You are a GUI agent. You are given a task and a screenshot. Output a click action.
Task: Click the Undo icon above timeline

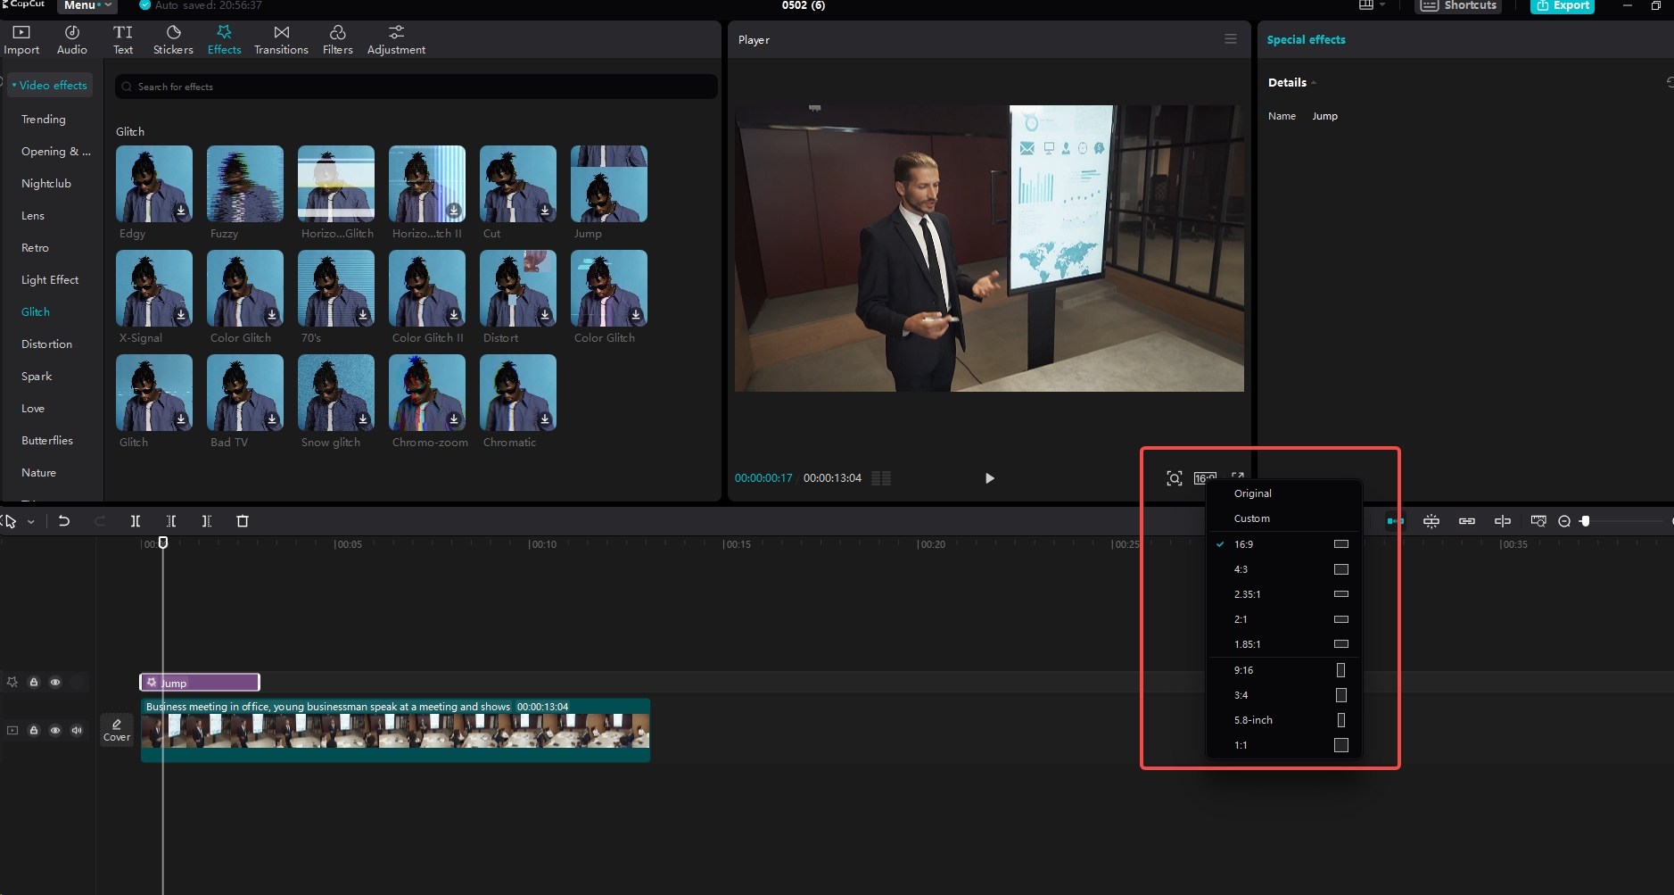(x=63, y=521)
